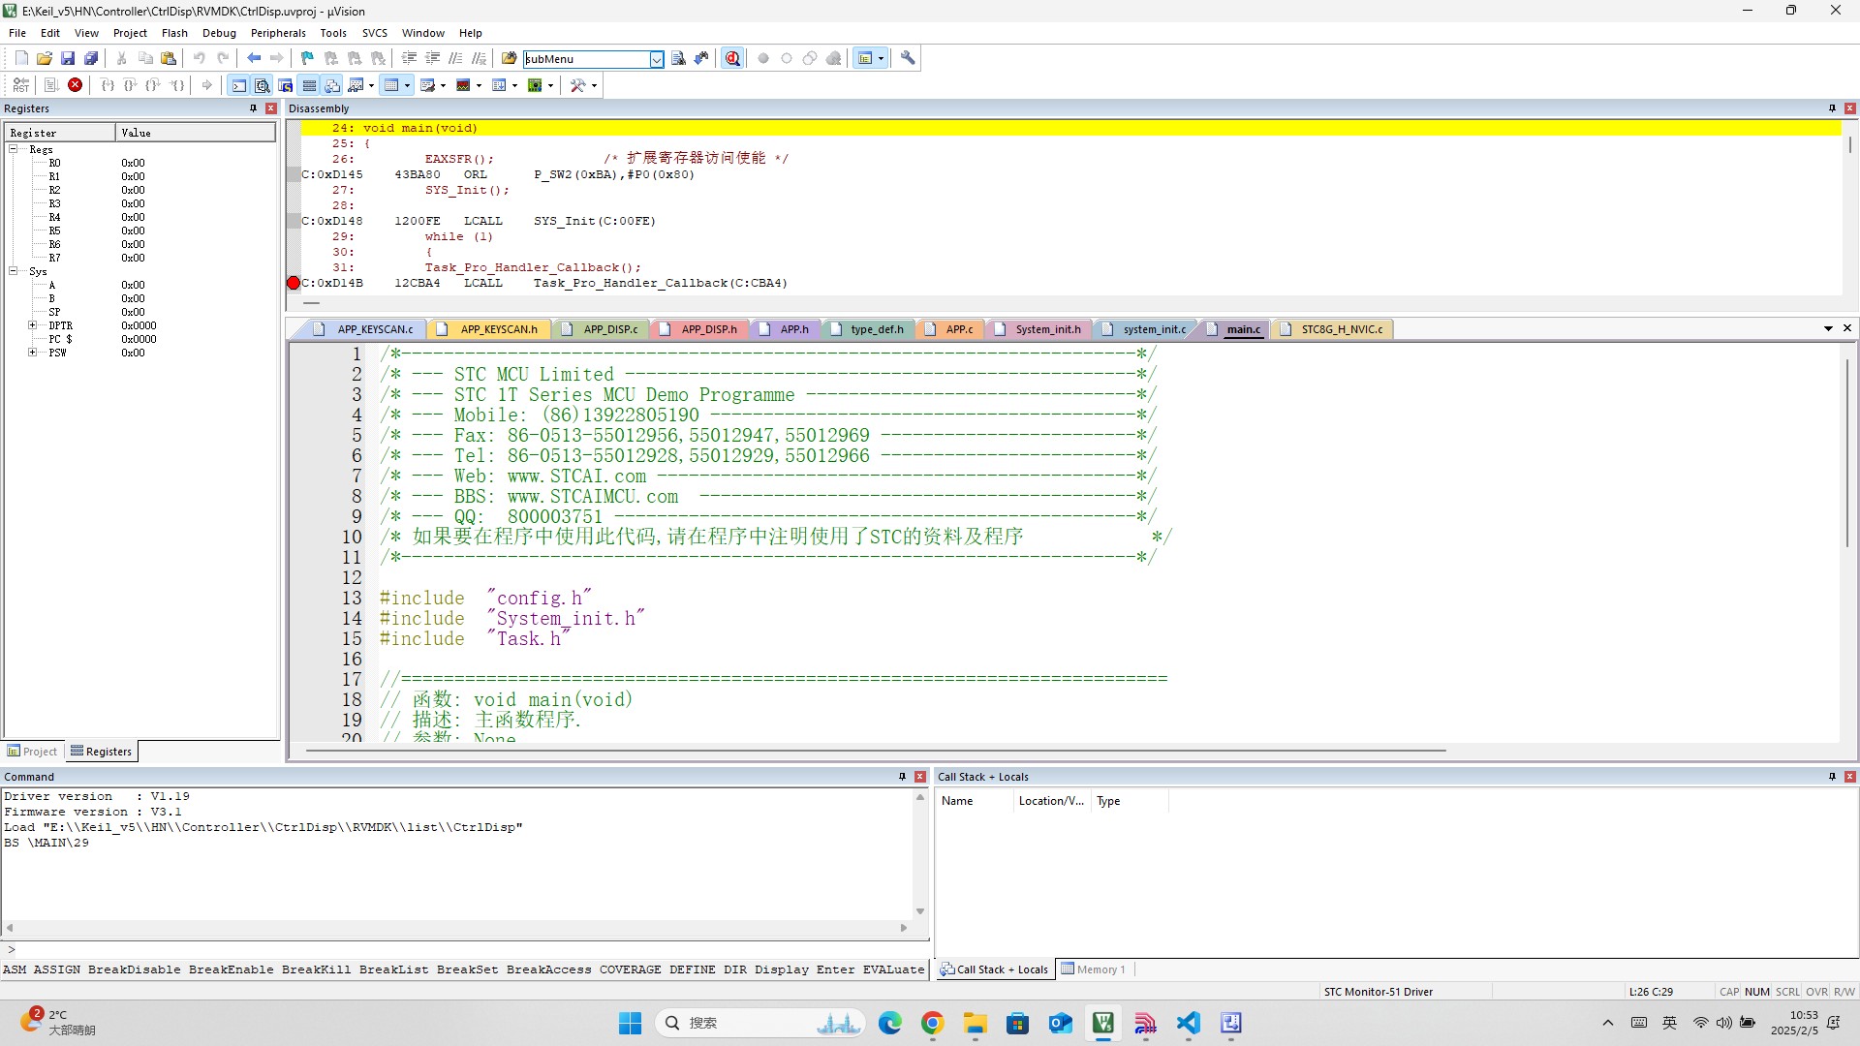The image size is (1860, 1046).
Task: Expand the DPTR register node
Action: [x=32, y=325]
